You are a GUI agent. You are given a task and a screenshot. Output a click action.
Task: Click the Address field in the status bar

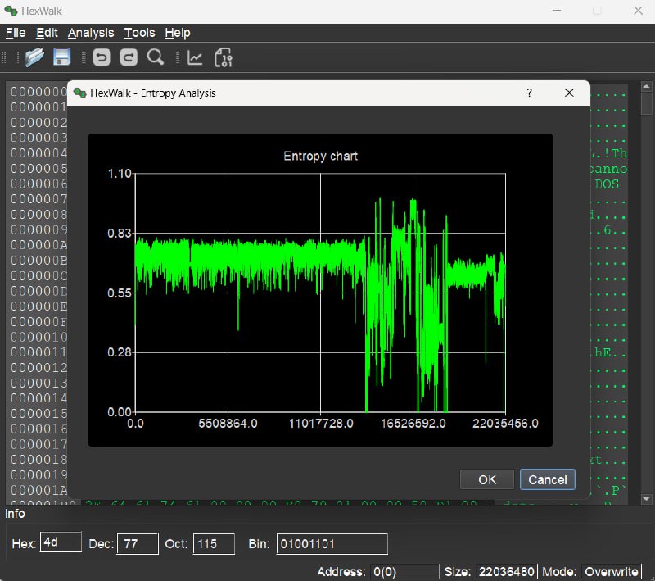tap(406, 571)
